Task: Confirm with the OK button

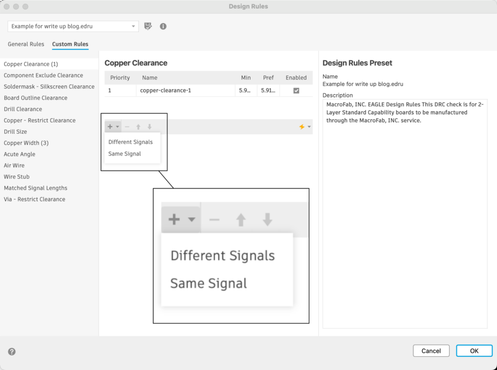Action: pos(474,351)
